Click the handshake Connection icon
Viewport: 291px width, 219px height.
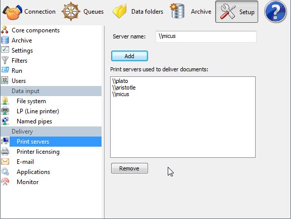(x=12, y=13)
